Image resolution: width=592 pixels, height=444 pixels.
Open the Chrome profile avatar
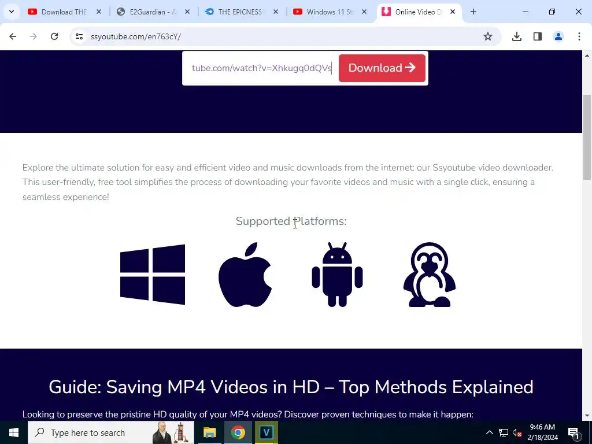coord(558,36)
